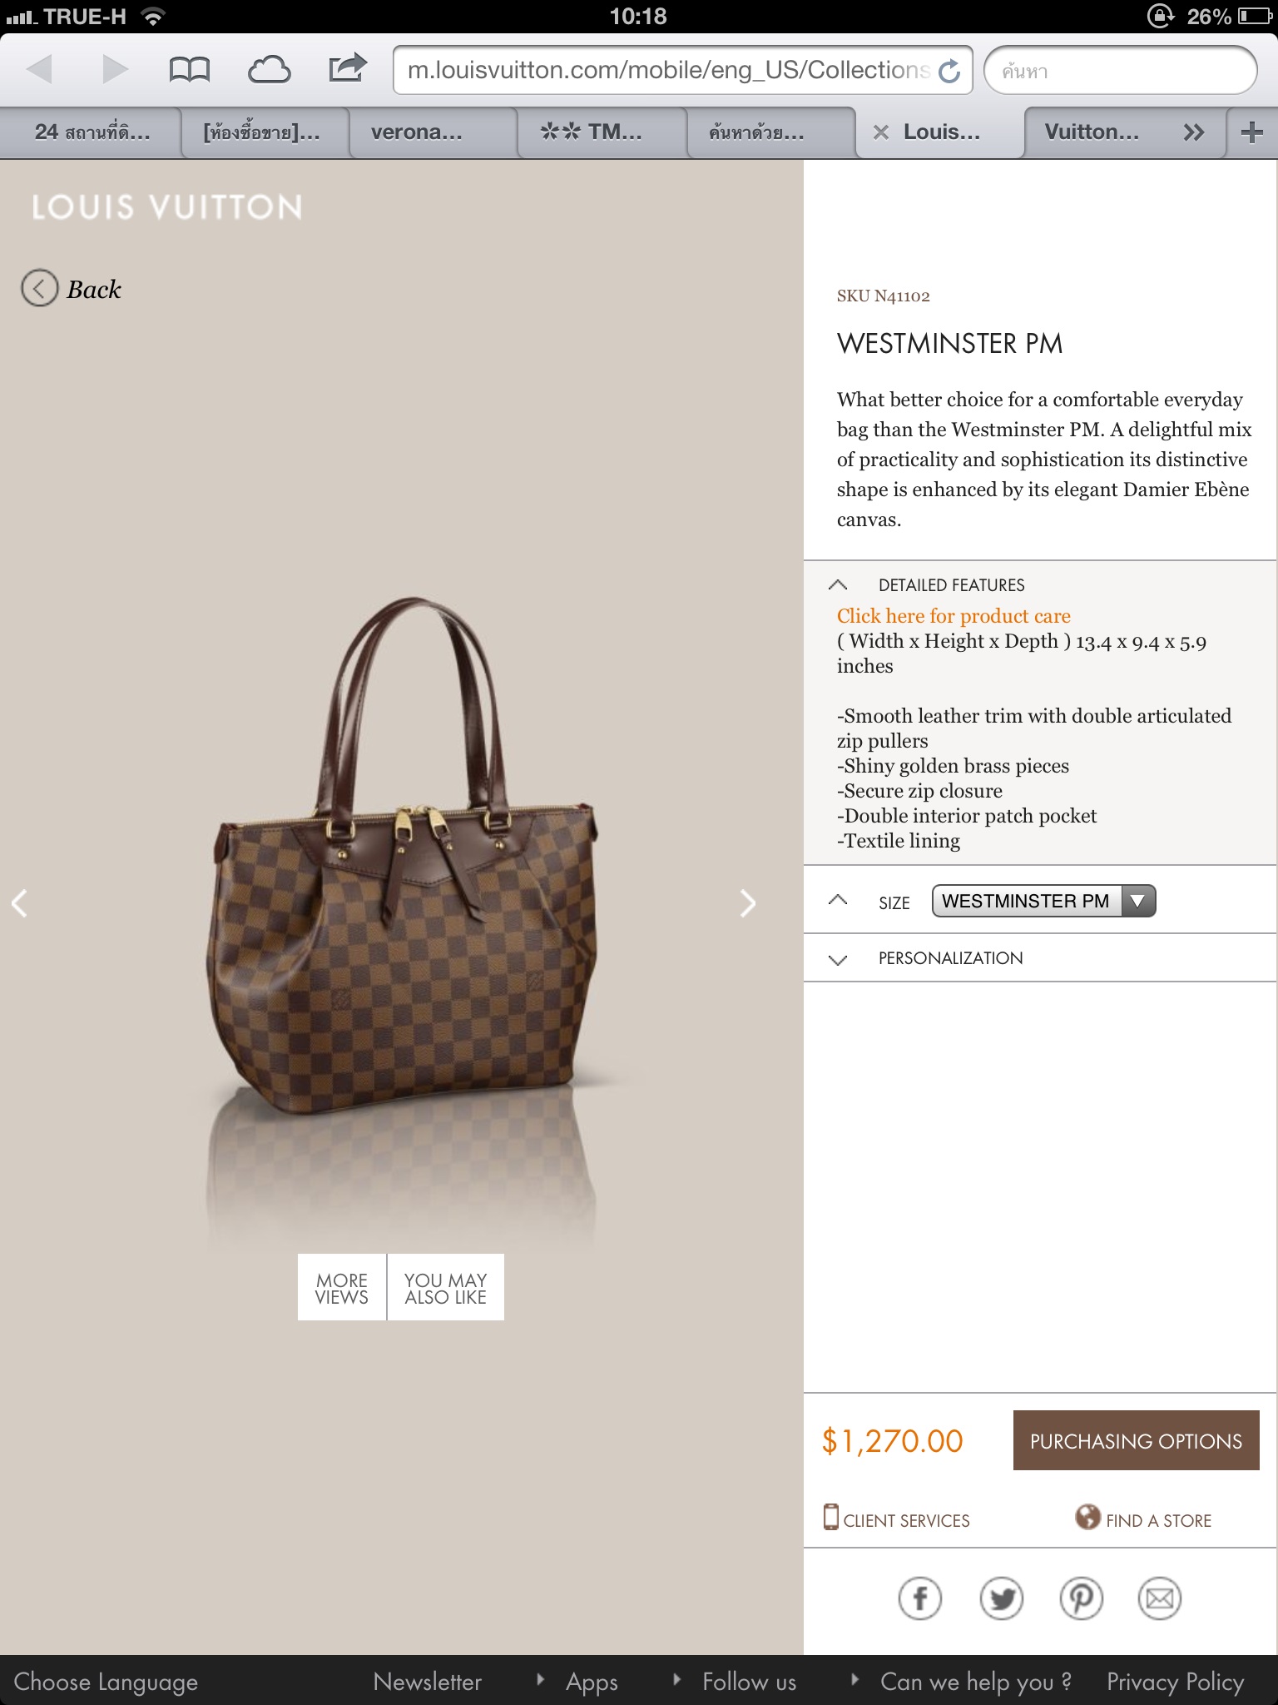1278x1705 pixels.
Task: Pin product with the Pinterest icon
Action: [1081, 1598]
